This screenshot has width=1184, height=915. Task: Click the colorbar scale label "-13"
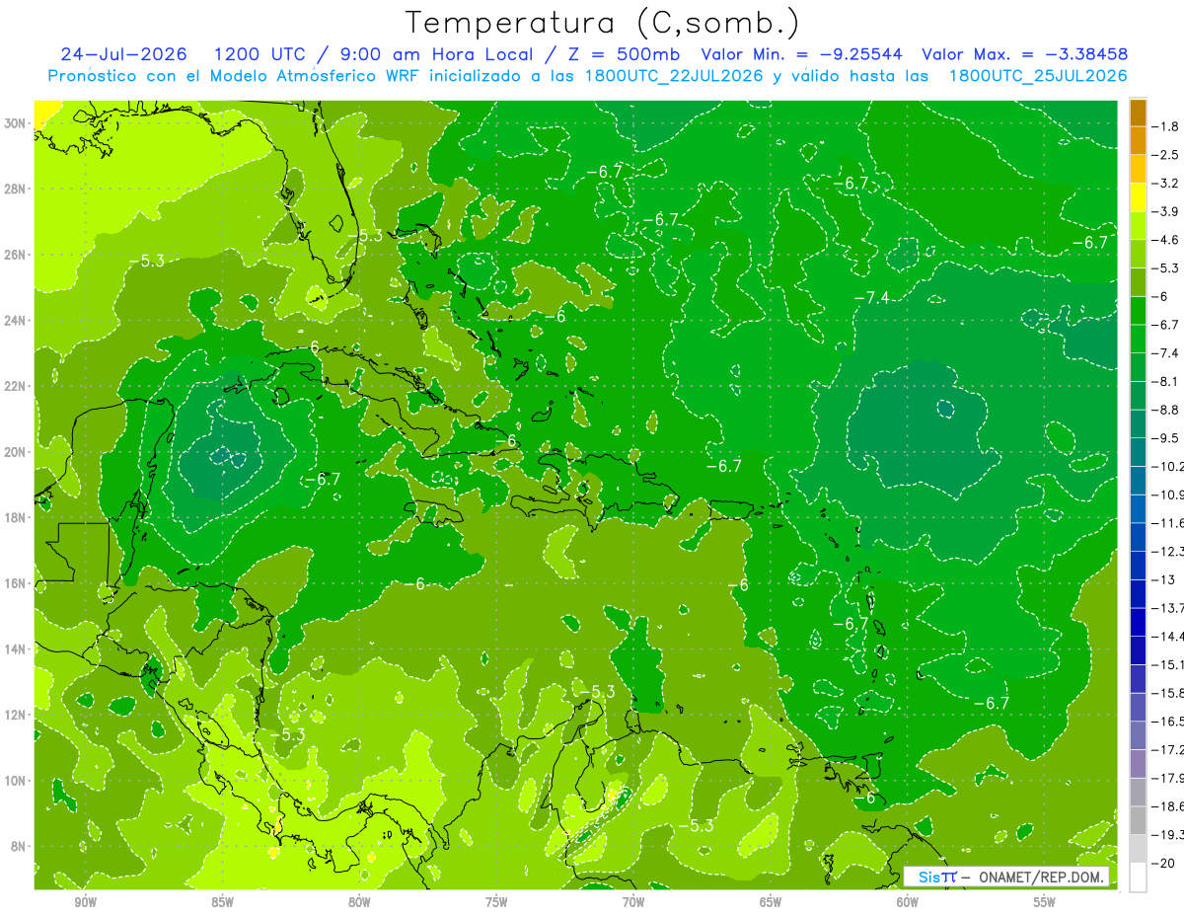[x=1163, y=579]
